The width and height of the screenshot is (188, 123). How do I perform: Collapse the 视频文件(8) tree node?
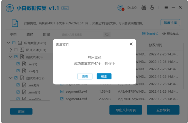(11, 57)
